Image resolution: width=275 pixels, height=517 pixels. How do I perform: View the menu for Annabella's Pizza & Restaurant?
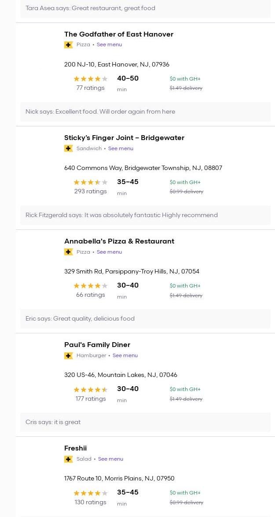pyautogui.click(x=109, y=252)
